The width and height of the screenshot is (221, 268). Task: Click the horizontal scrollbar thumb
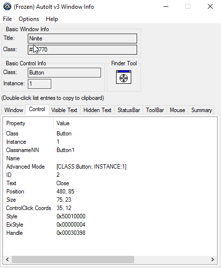coord(73,259)
